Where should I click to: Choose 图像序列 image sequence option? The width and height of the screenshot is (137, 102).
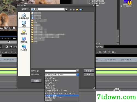[61, 100]
